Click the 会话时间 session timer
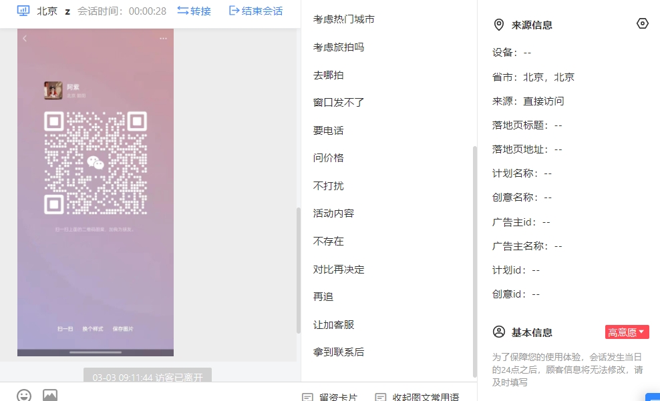660x401 pixels. tap(122, 11)
